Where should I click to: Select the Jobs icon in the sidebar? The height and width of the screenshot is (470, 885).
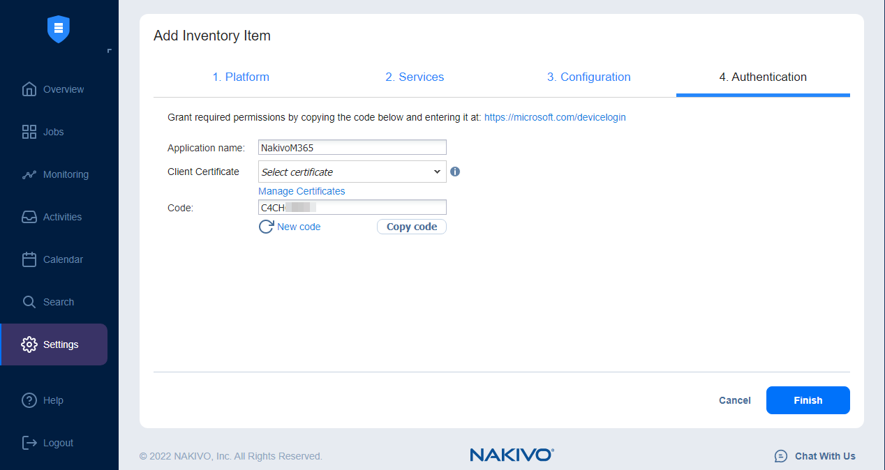pos(29,131)
